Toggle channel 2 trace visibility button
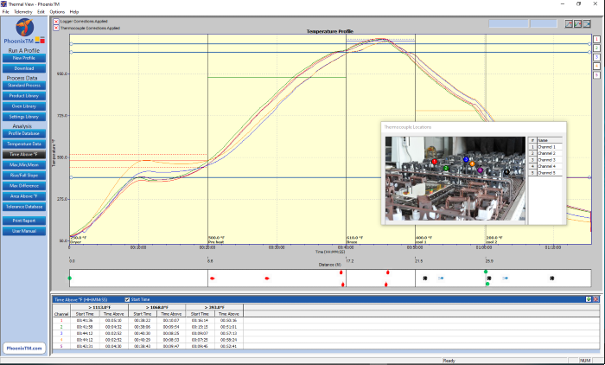This screenshot has width=605, height=365. 596,48
